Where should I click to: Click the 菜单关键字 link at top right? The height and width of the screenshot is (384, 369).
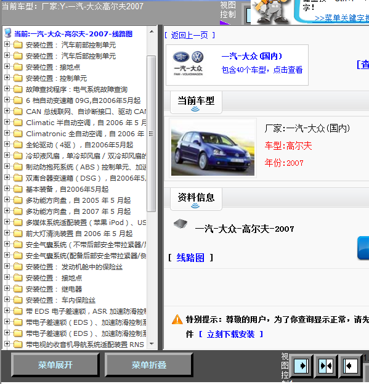point(342,18)
